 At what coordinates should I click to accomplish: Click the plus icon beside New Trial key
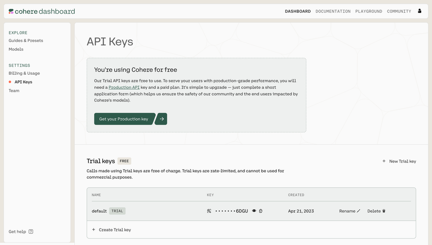[x=384, y=161]
